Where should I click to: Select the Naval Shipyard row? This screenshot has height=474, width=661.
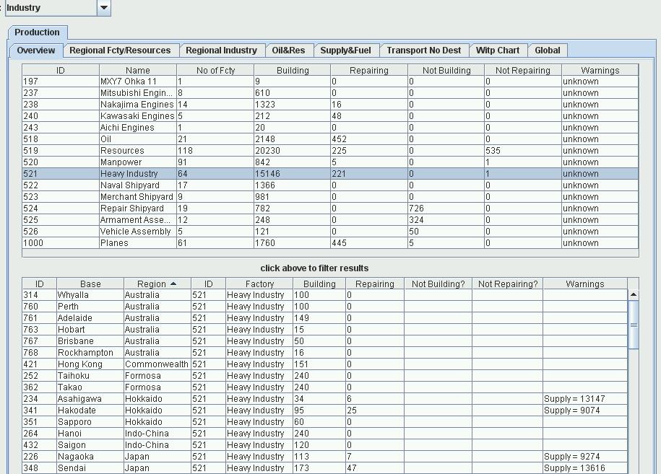330,185
